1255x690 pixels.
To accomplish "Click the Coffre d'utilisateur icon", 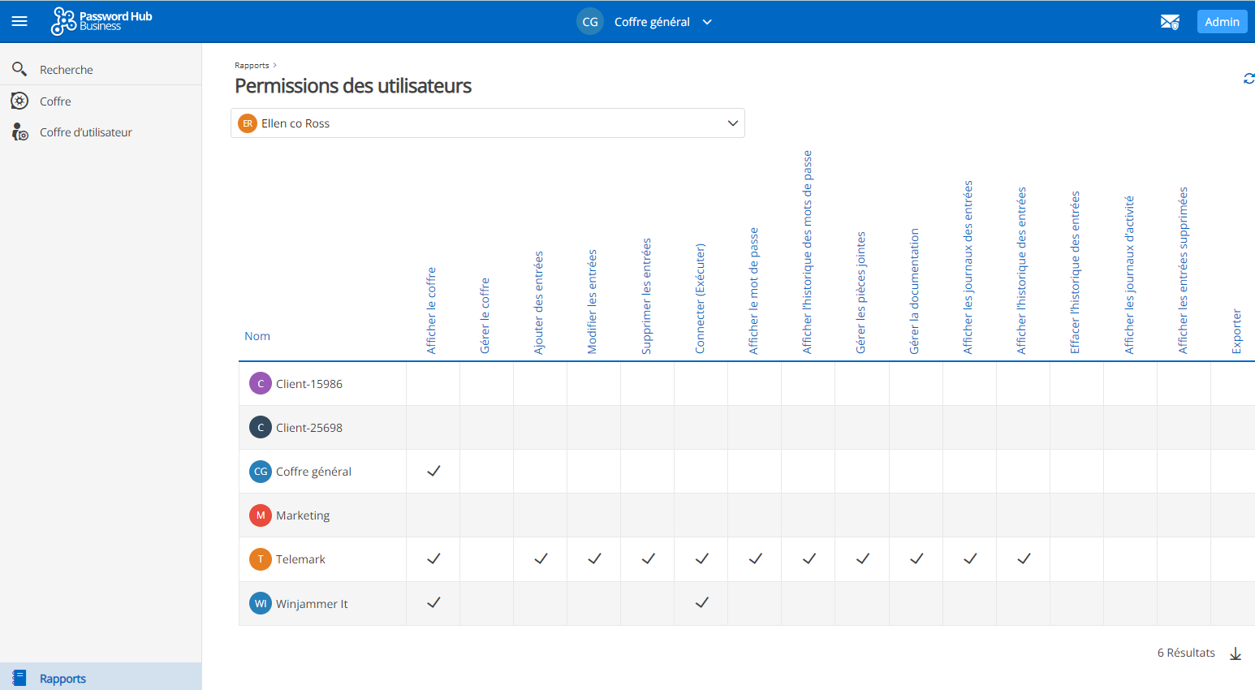I will [x=19, y=132].
